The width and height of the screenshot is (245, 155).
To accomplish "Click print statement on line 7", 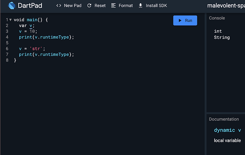I will 46,54.
